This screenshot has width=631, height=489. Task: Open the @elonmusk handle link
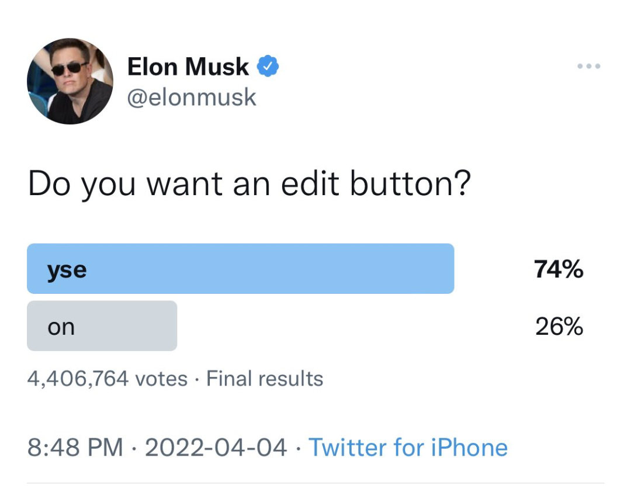(192, 97)
